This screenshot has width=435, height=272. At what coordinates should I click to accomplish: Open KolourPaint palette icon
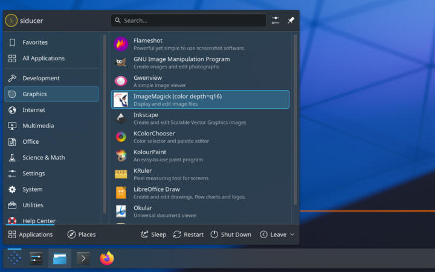pyautogui.click(x=121, y=155)
